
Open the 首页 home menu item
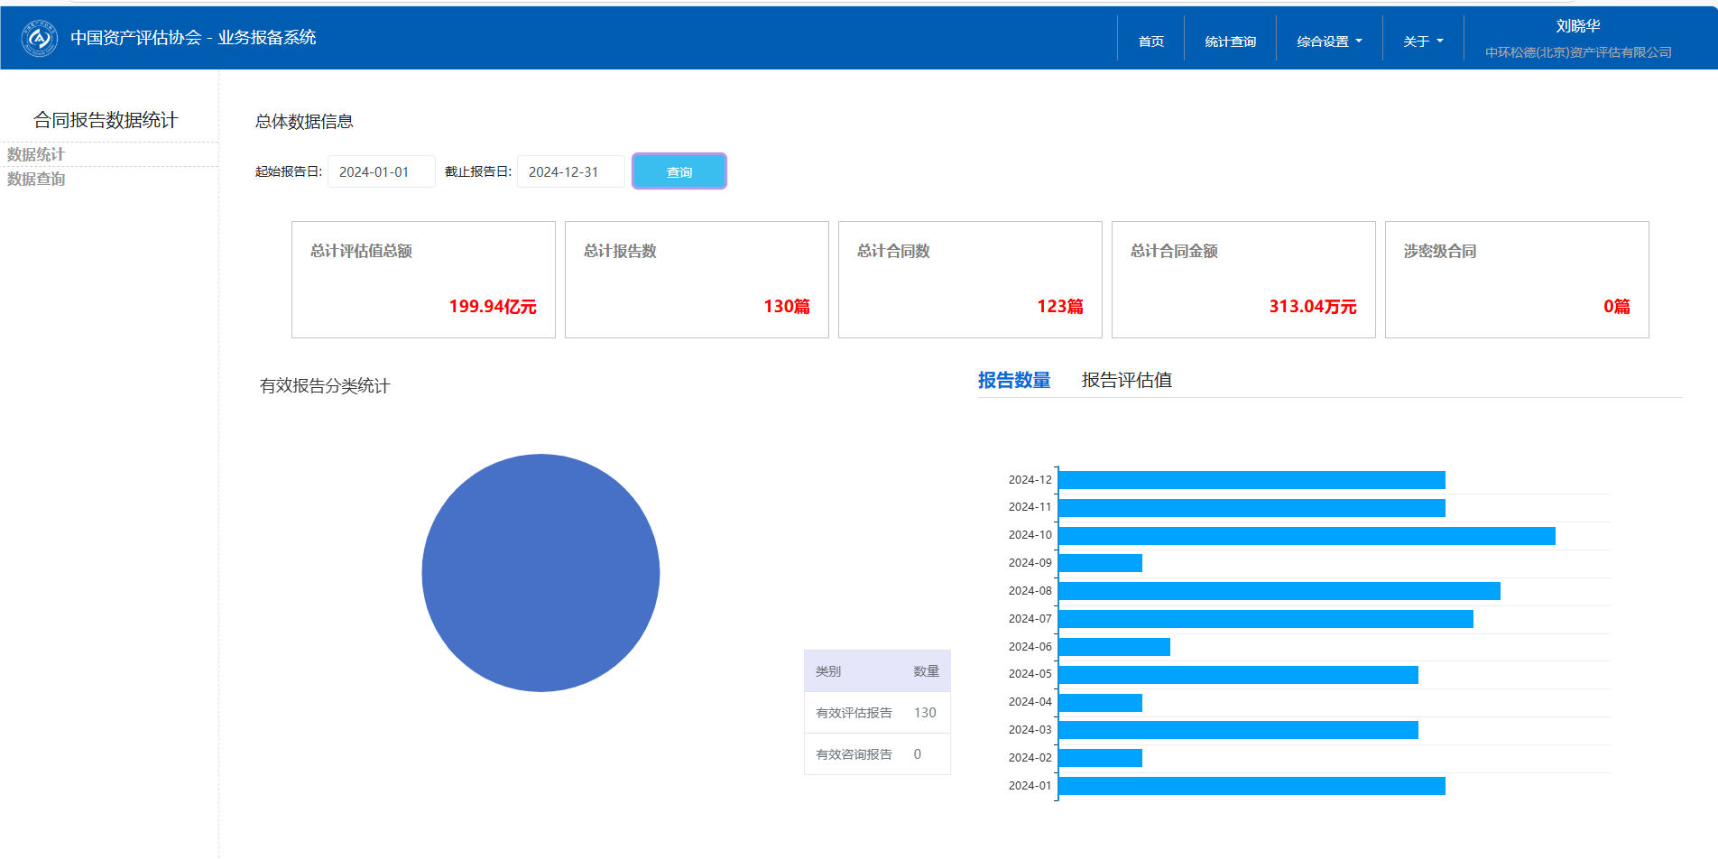tap(1150, 42)
